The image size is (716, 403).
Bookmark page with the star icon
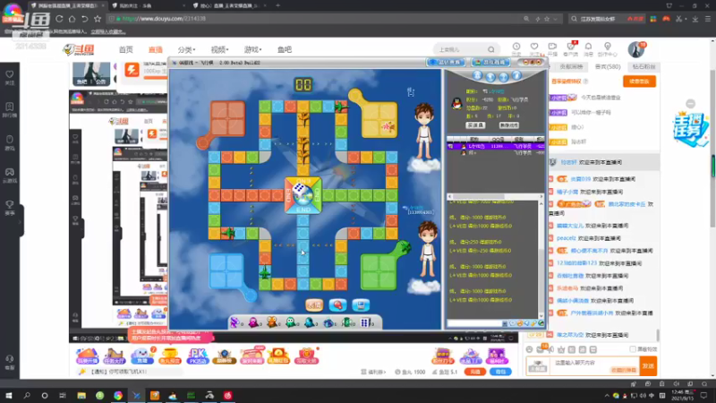[x=98, y=19]
